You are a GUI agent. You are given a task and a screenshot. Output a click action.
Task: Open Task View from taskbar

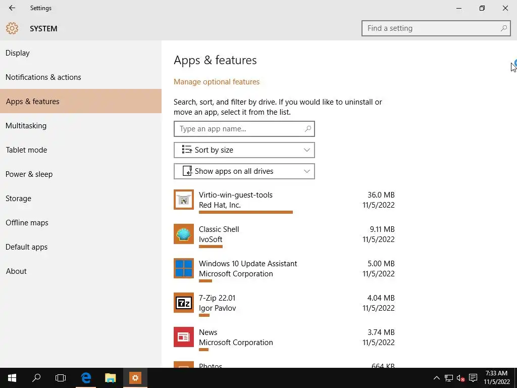point(61,378)
